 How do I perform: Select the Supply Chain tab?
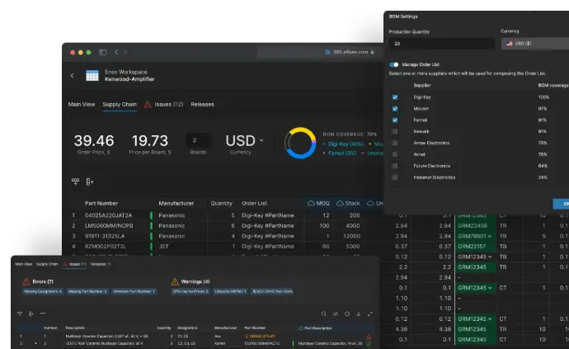pos(120,104)
